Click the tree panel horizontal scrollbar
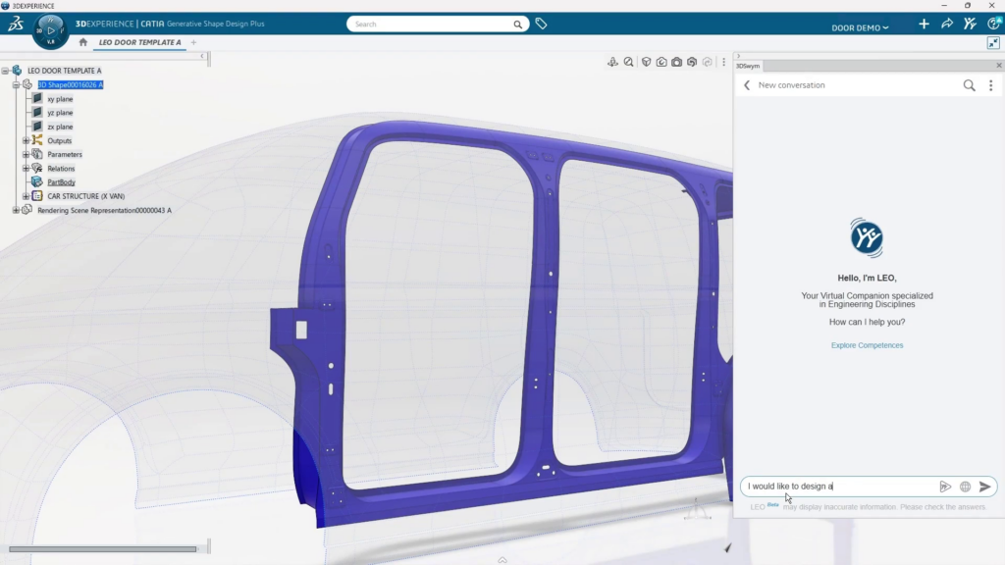Image resolution: width=1005 pixels, height=565 pixels. point(102,549)
